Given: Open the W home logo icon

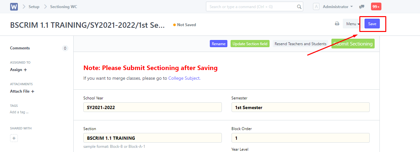Looking at the screenshot, I should [14, 7].
